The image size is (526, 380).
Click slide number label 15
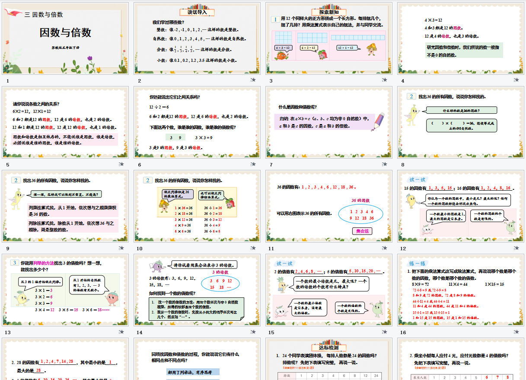(x=271, y=332)
